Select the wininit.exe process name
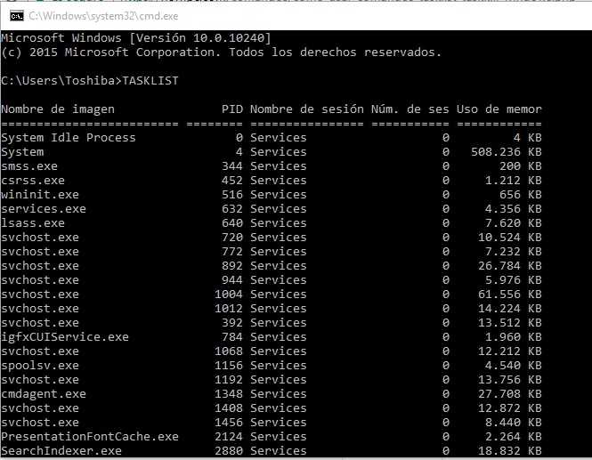This screenshot has height=460, width=592. (40, 195)
